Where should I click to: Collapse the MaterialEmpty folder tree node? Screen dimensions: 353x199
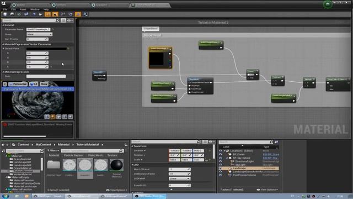click(6, 177)
